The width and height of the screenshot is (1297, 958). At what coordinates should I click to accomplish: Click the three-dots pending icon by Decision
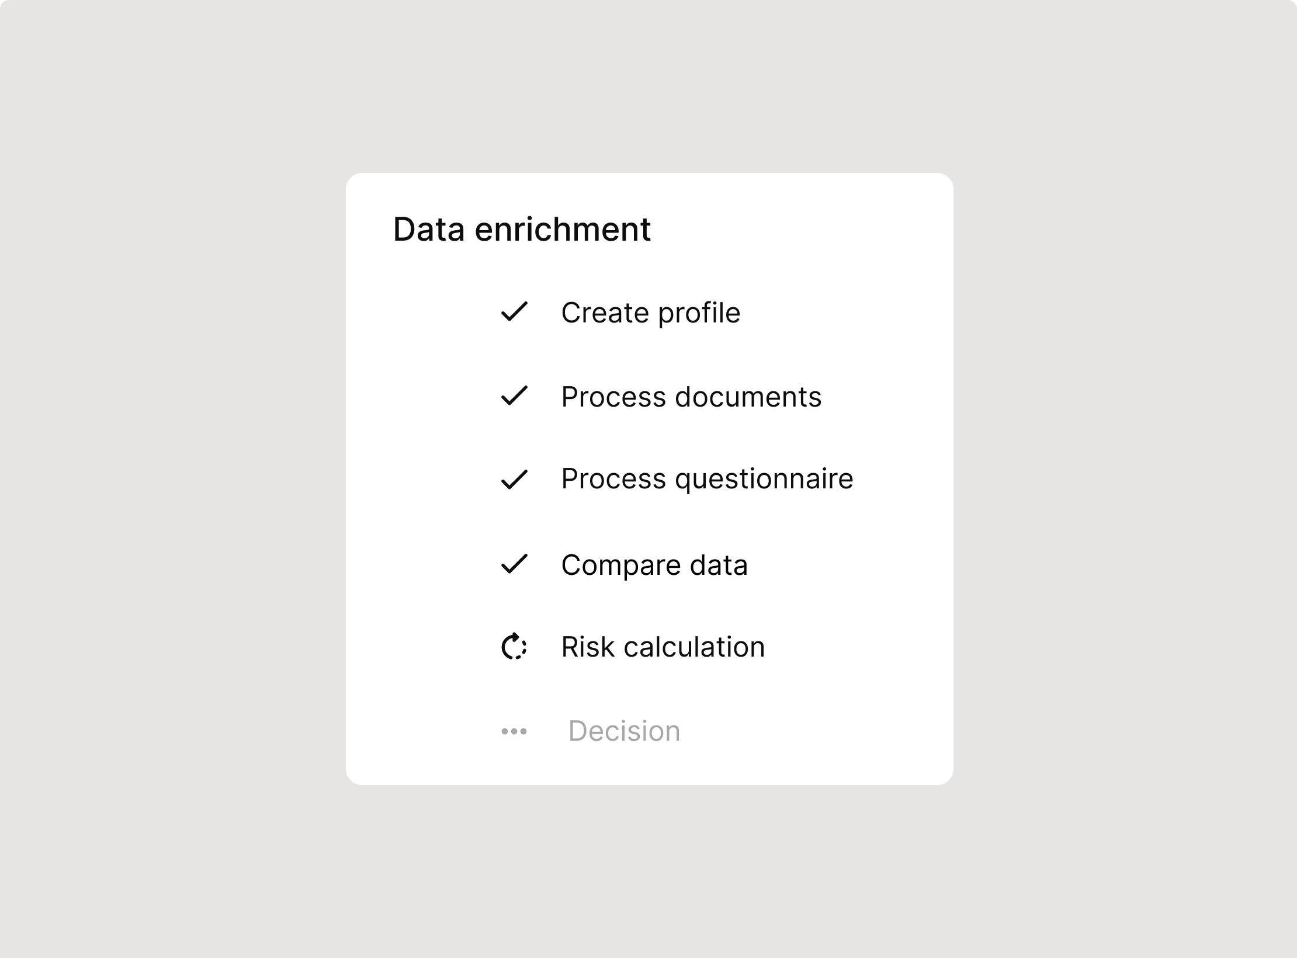514,731
